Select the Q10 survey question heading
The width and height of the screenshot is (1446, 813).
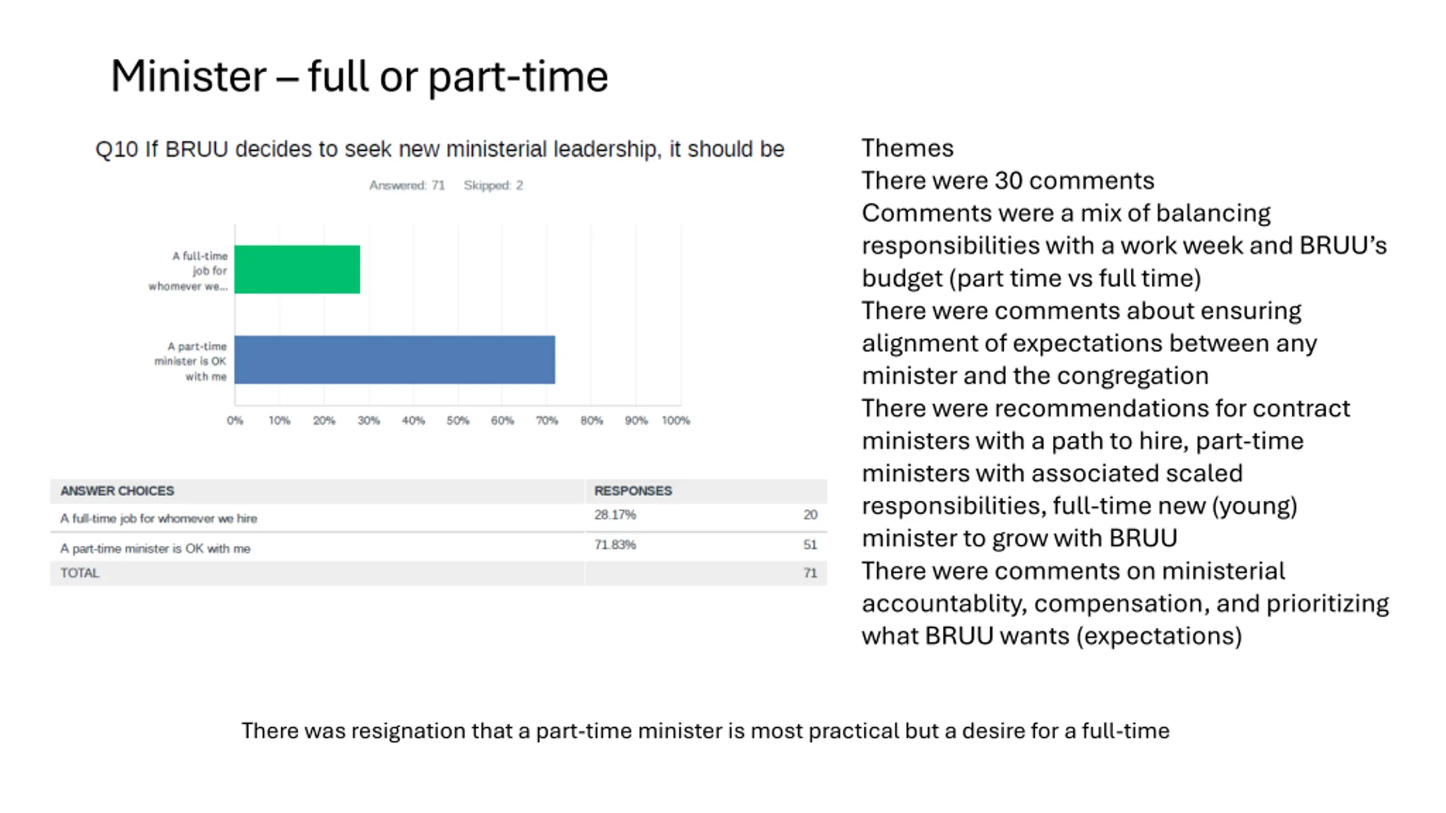click(x=439, y=150)
